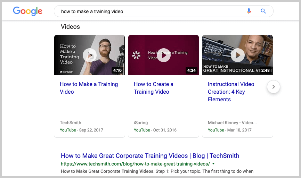Click the 2:48 duration badge

click(x=265, y=70)
